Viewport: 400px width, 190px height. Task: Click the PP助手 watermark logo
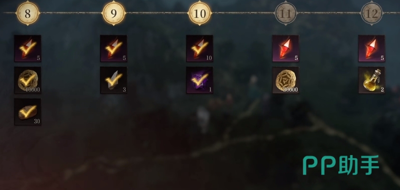pyautogui.click(x=341, y=165)
